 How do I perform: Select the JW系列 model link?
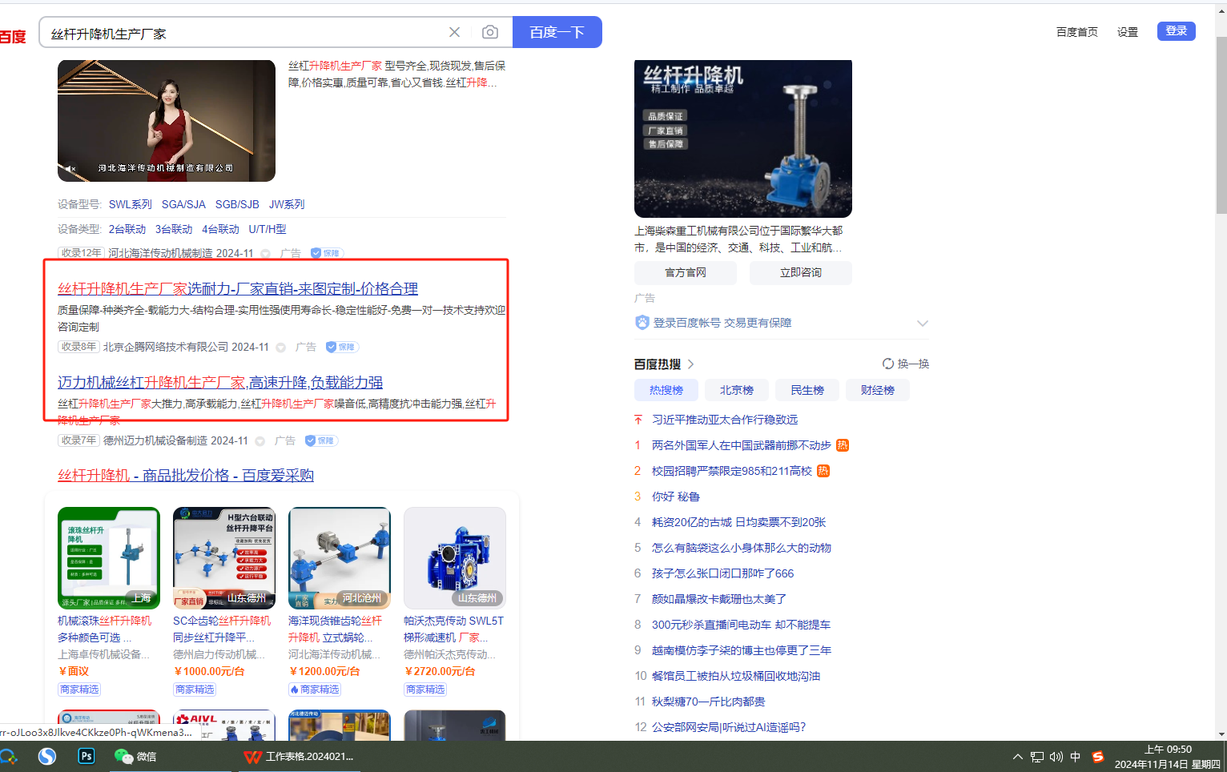[287, 204]
